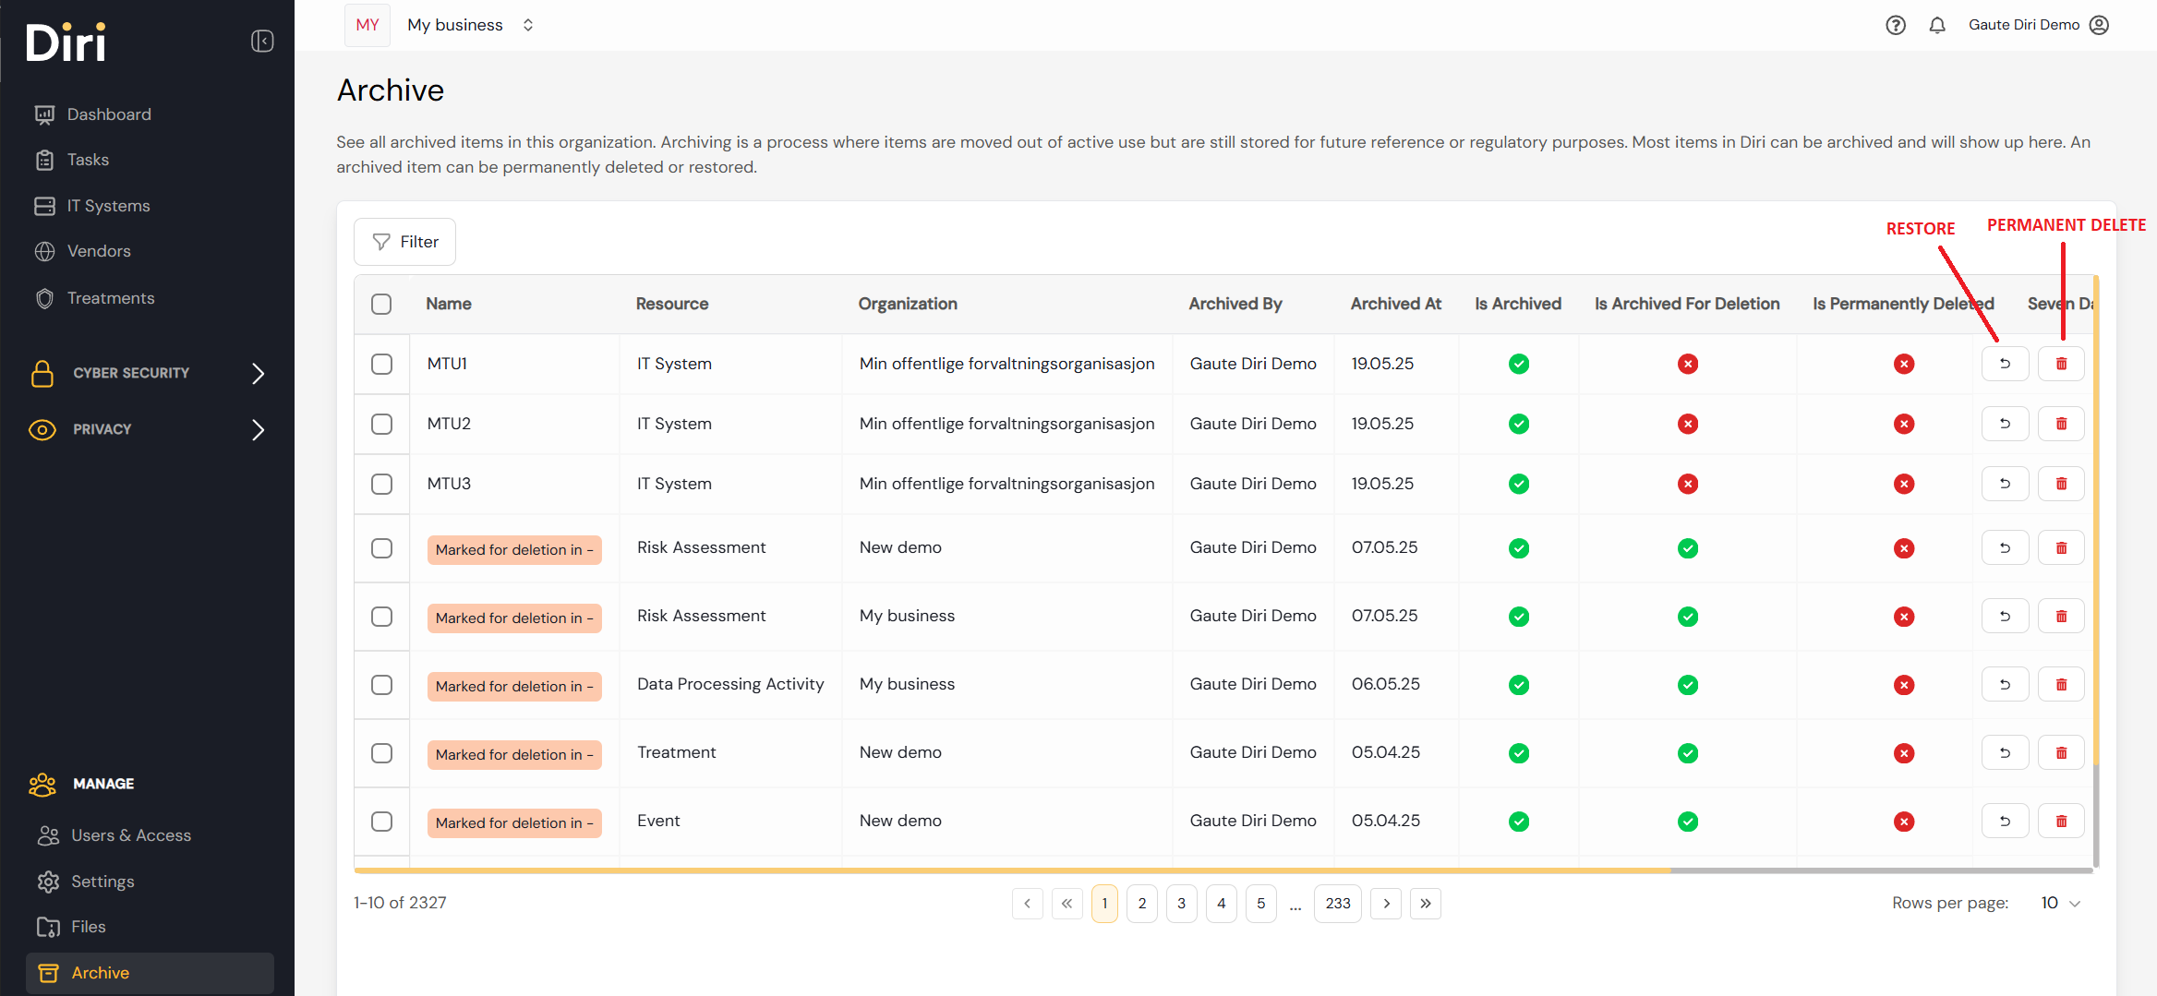This screenshot has width=2157, height=996.
Task: Expand the Cyber Security section chevron
Action: tap(259, 373)
